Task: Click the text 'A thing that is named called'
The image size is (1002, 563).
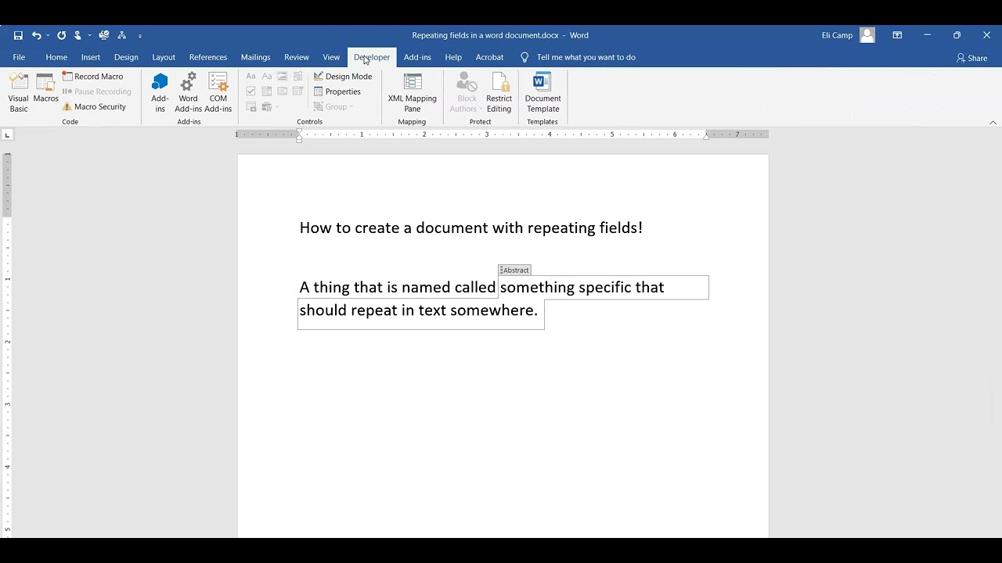Action: [x=398, y=287]
